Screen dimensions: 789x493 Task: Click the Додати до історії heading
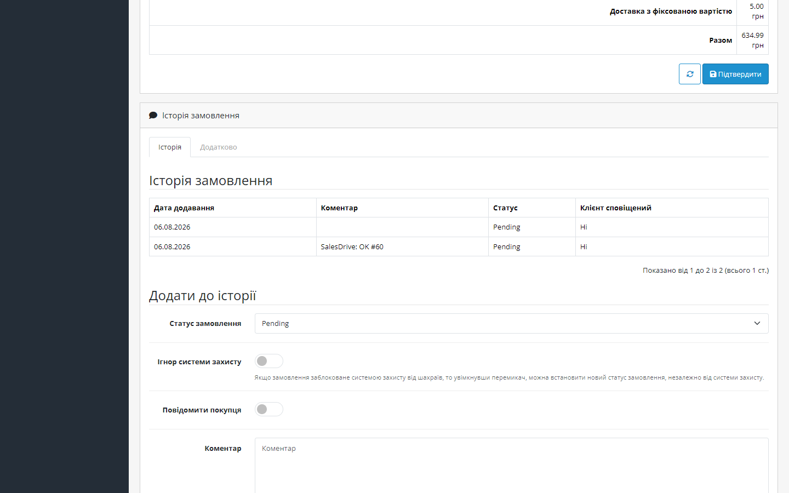point(203,296)
